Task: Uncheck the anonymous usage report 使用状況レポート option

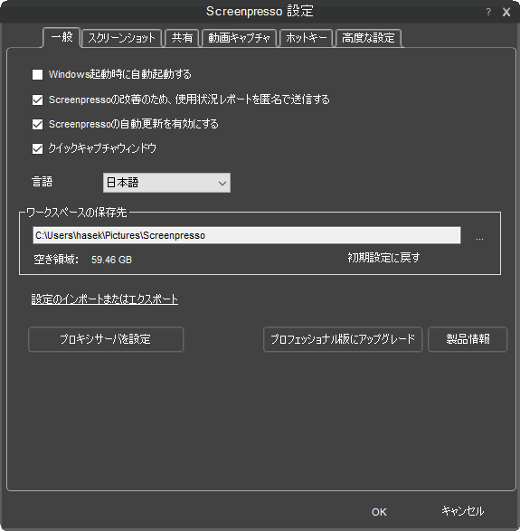Action: [38, 100]
